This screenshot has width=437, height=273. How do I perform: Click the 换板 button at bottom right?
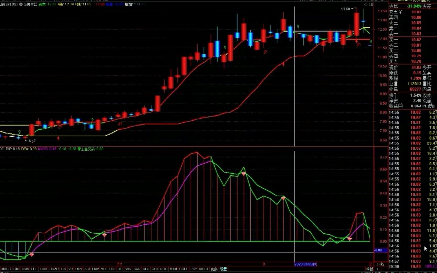pos(369,269)
